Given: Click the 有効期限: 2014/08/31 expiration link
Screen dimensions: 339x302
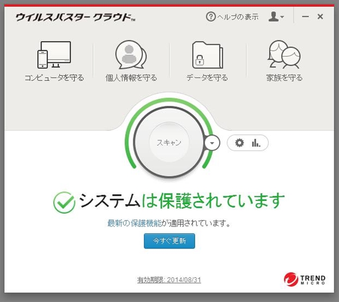Looking at the screenshot, I should point(169,280).
